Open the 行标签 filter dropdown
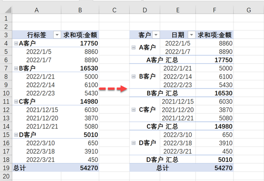The width and height of the screenshot is (264, 181). coord(57,35)
